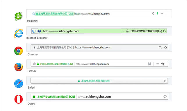Click the Firefox label text
The image size is (187, 111).
[x=32, y=71]
